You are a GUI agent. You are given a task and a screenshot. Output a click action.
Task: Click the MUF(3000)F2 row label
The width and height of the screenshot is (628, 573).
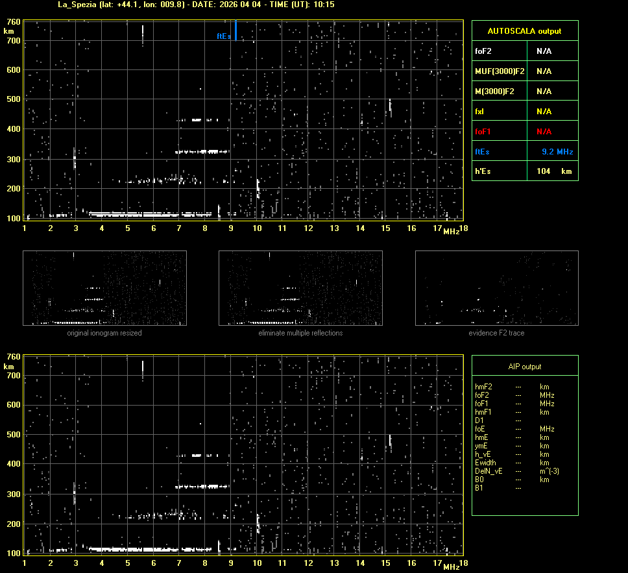pyautogui.click(x=500, y=71)
